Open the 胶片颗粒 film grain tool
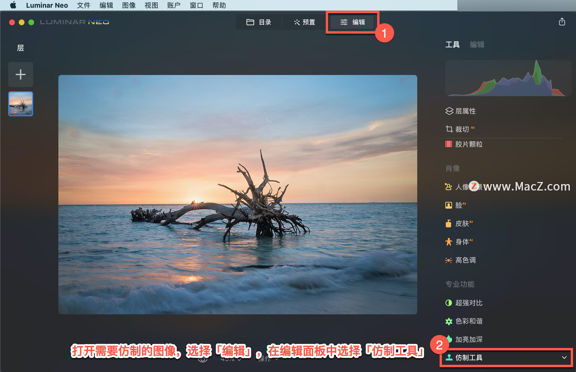 point(464,144)
